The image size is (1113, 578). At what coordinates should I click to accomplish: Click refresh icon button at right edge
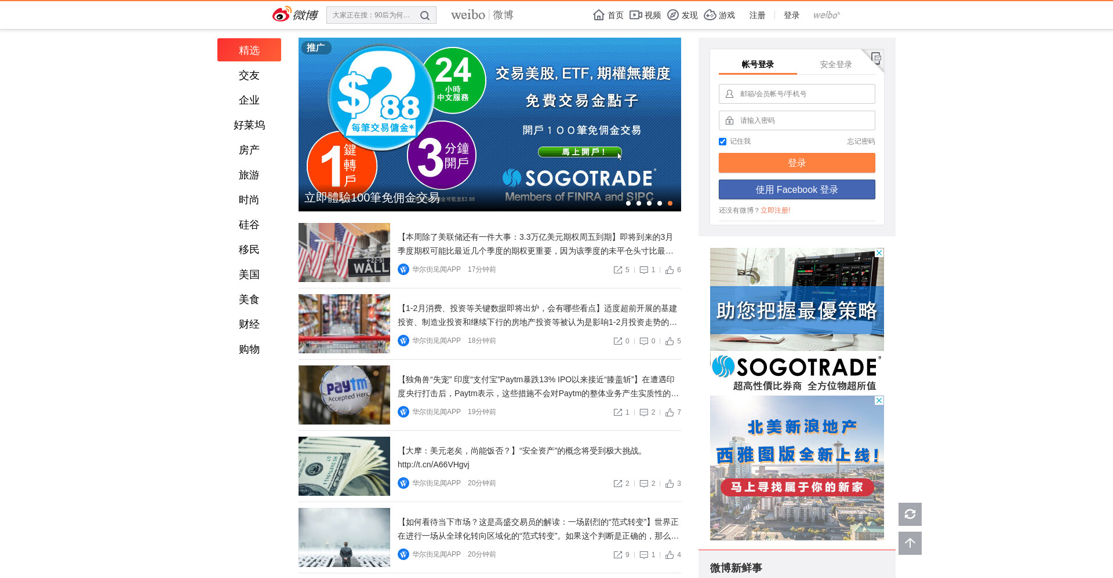[x=910, y=514]
